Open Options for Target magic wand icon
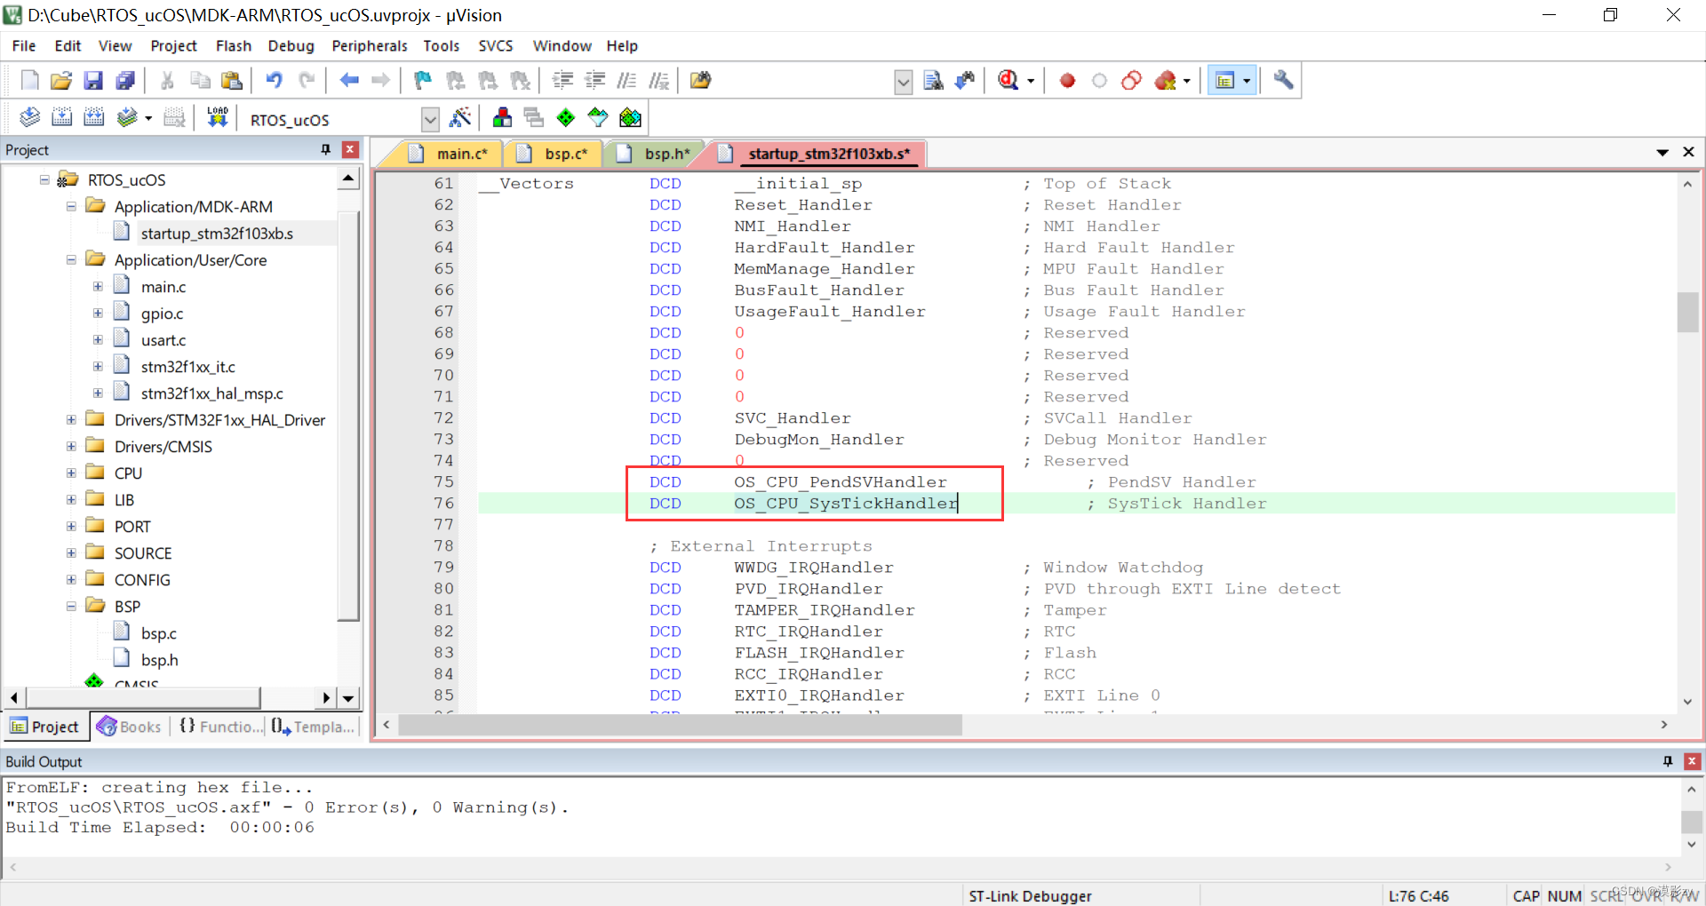The height and width of the screenshot is (906, 1706). point(460,117)
